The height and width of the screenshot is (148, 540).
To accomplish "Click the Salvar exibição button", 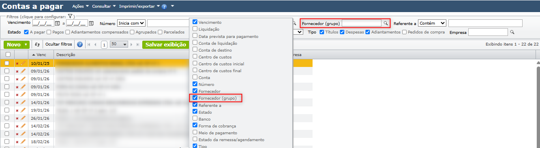I will coord(165,44).
